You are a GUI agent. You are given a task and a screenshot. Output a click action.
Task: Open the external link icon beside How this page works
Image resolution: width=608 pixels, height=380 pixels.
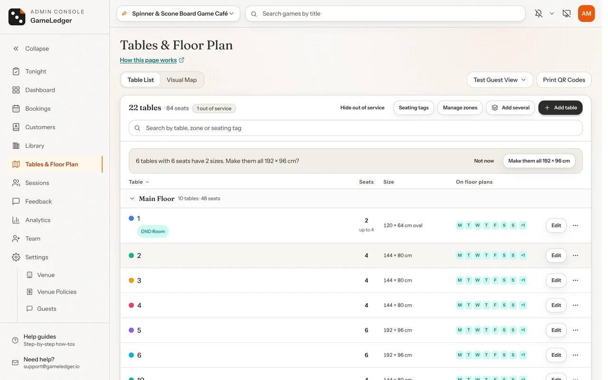tap(181, 60)
